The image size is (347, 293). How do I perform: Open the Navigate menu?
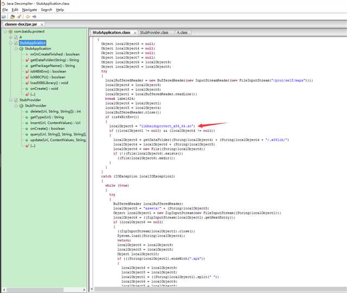(x=29, y=10)
